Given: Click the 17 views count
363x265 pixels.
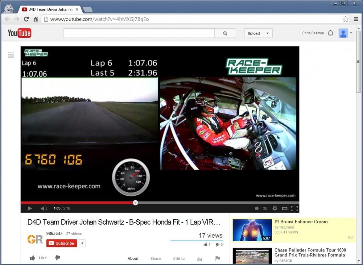Looking at the screenshot, I should (210, 236).
